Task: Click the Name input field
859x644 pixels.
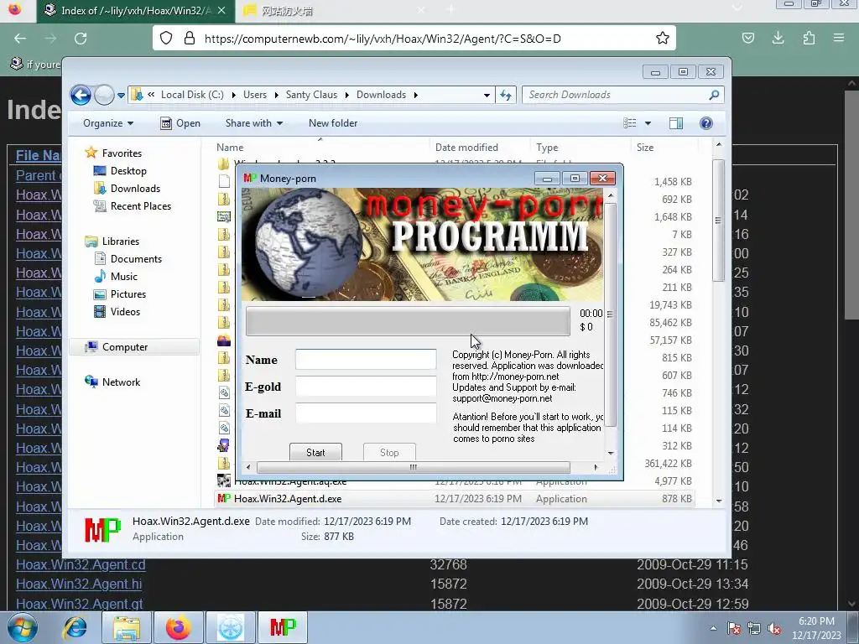Action: coord(366,360)
